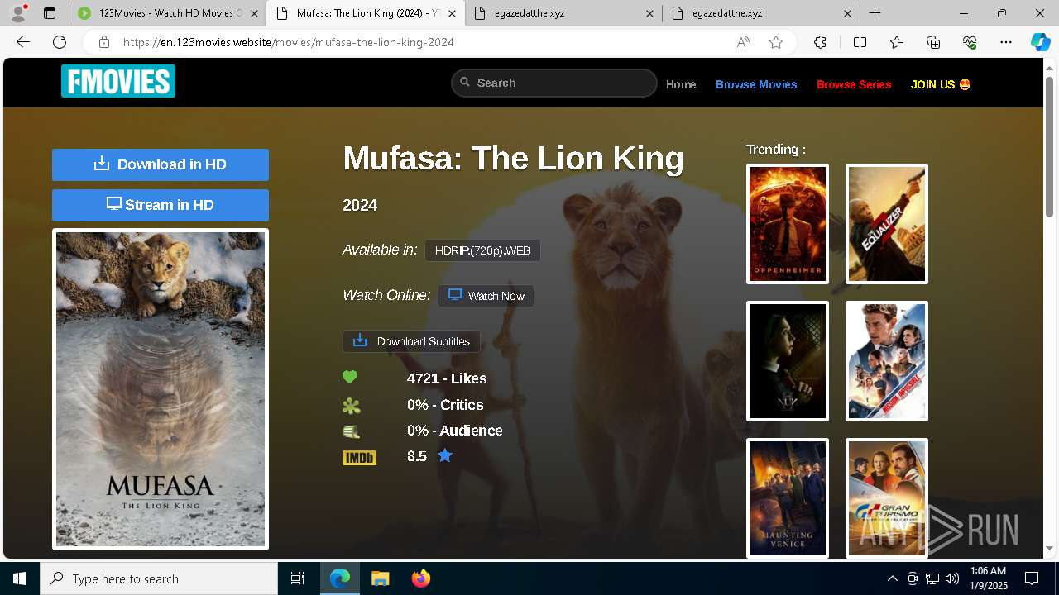Click the green heart Likes icon
Screen dimensions: 1059x595
pos(350,378)
